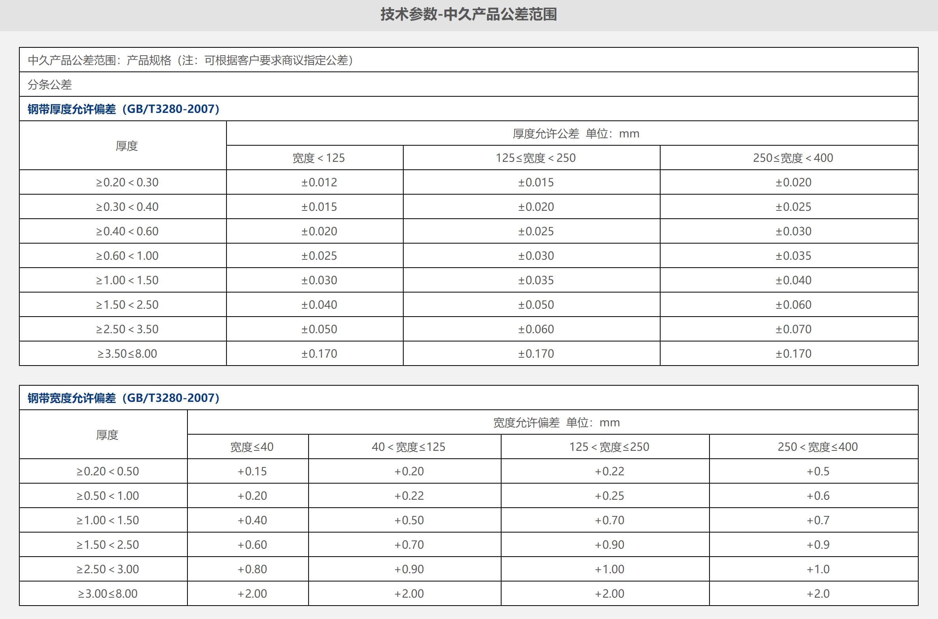938x619 pixels.
Task: Click the ≥3.50≤8.00 thickness row label
Action: pos(127,354)
